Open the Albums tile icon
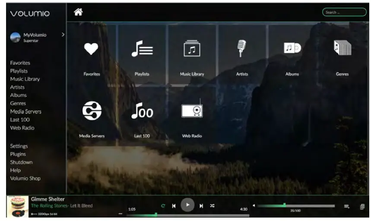This screenshot has height=221, width=371. (x=292, y=48)
